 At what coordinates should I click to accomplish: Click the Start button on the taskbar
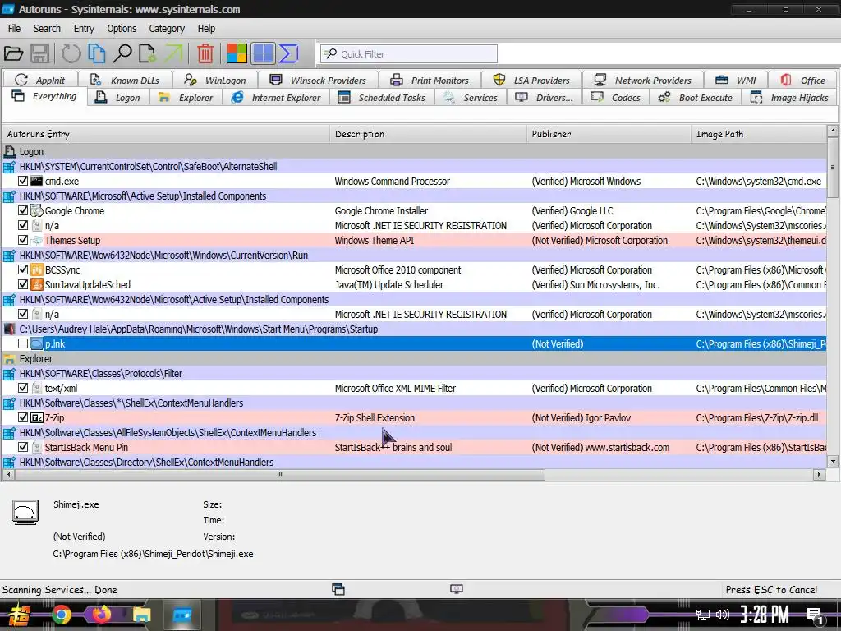19,615
